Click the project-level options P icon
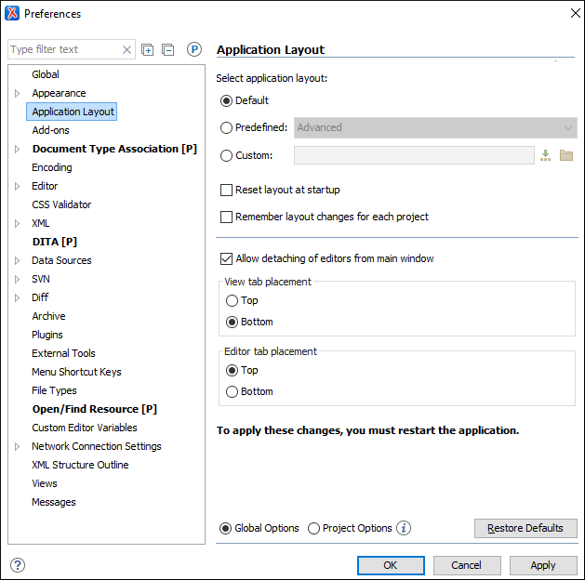The width and height of the screenshot is (585, 580). 194,49
